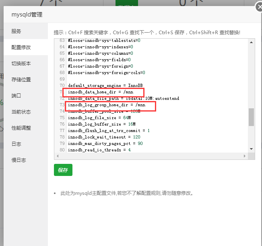This screenshot has height=246, width=262.
Task: View the 当前状态 tab
Action: point(26,112)
